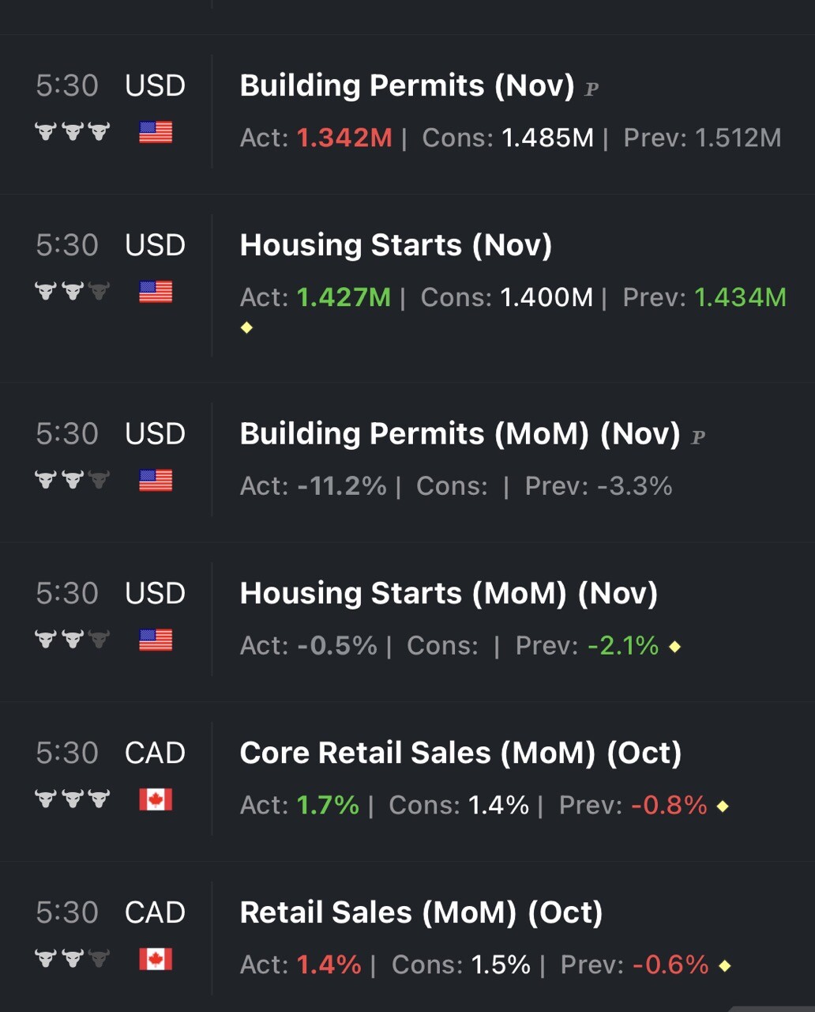The image size is (815, 1012).
Task: Open Housing Starts (MoM) (Nov) details
Action: 449,594
